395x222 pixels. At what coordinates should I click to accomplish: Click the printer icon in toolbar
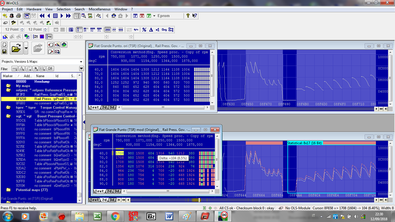19,16
